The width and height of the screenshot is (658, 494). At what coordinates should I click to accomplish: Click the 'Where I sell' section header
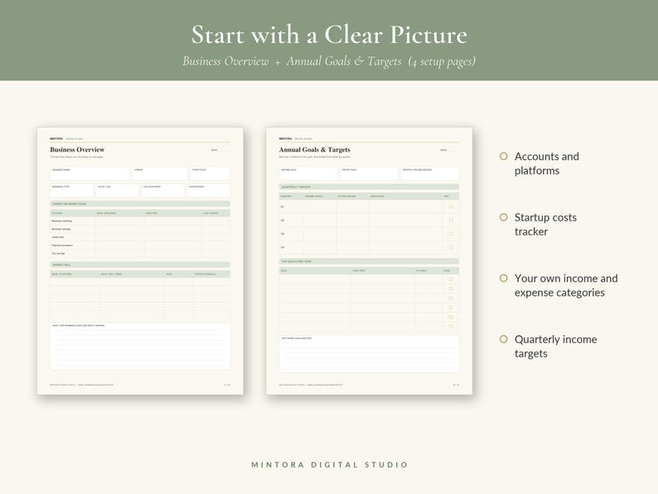[x=140, y=265]
